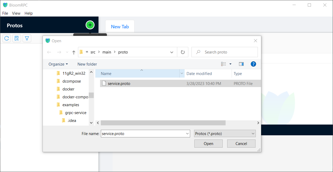Open the Name column filter dropdown
Screen dimensions: 333x172
coord(182,74)
